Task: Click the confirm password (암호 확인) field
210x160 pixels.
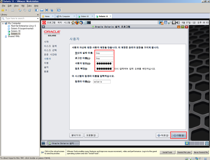Action: coord(104,69)
